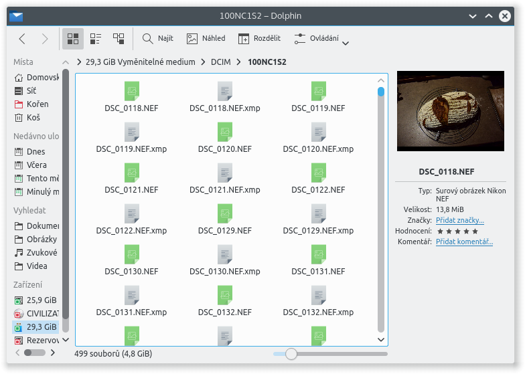Show files from Tento měsíc
This screenshot has height=374, width=525.
(x=36, y=178)
